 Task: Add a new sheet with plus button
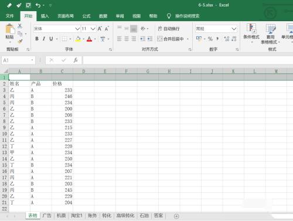click(176, 216)
